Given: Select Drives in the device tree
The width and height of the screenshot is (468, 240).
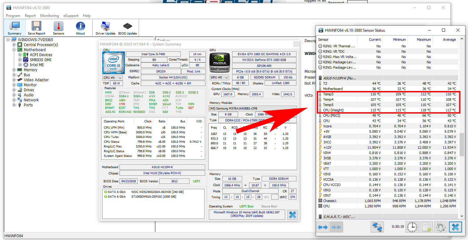Looking at the screenshot, I should 29,90.
